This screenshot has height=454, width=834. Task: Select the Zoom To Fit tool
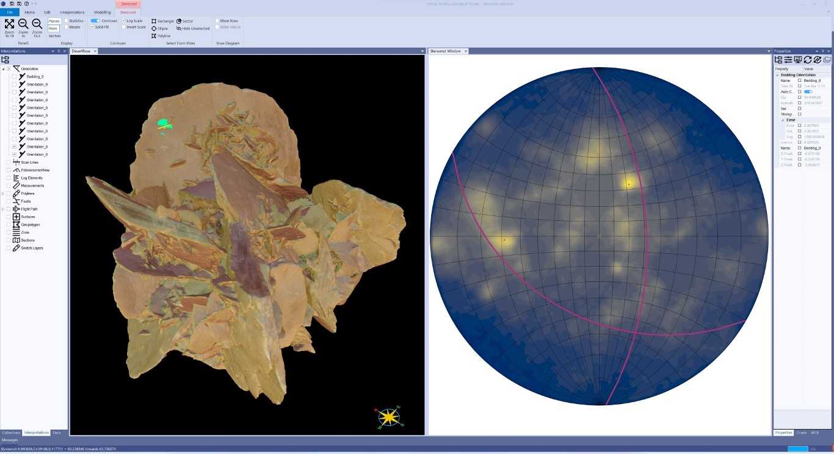[9, 27]
